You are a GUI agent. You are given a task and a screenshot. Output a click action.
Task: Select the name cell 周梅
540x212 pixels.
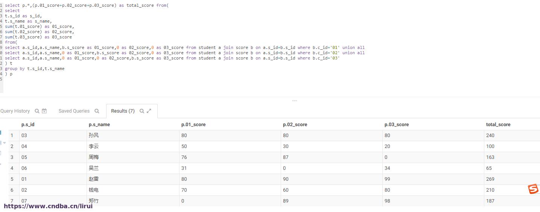tap(94, 157)
